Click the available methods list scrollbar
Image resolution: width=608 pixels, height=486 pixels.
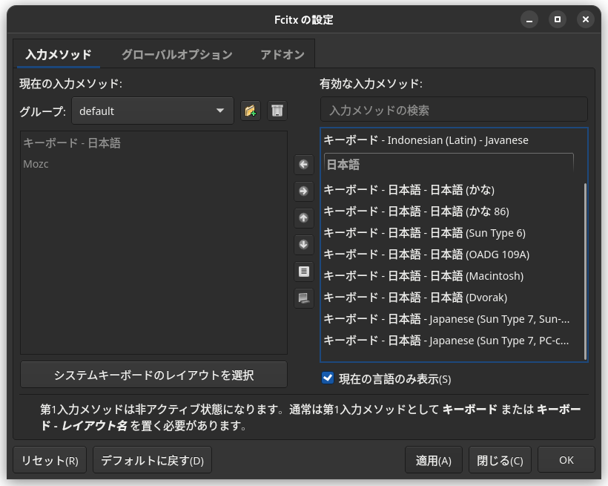click(585, 272)
